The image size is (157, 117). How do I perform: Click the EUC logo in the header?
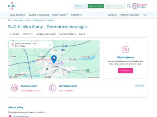pyautogui.click(x=12, y=6)
